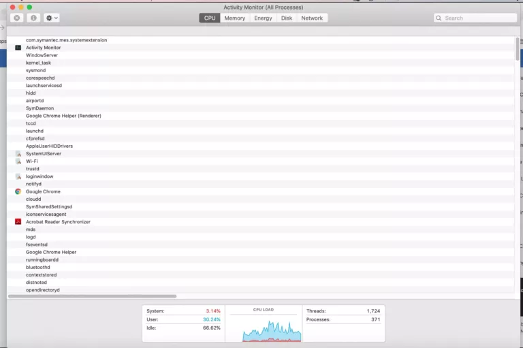The image size is (523, 348).
Task: Select the Google Chrome process name
Action: coord(43,191)
